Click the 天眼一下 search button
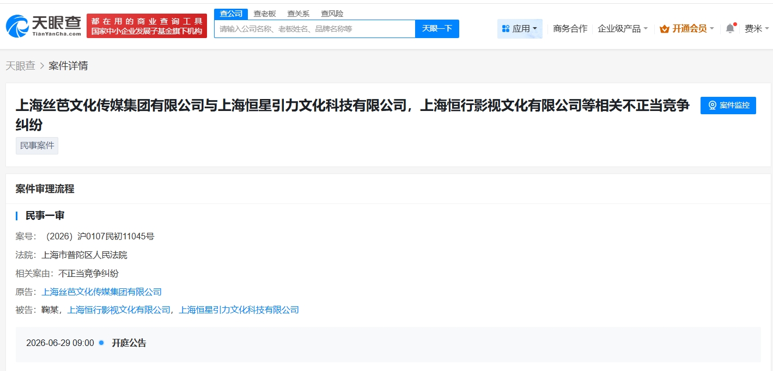Screen dimensions: 773x371 click(437, 29)
